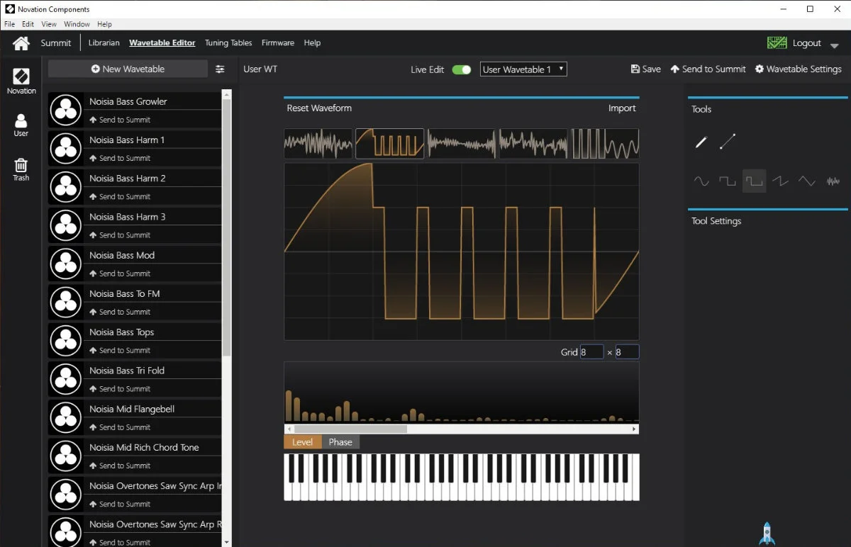Image resolution: width=851 pixels, height=547 pixels.
Task: Choose the noise wave shape tool
Action: pos(833,181)
